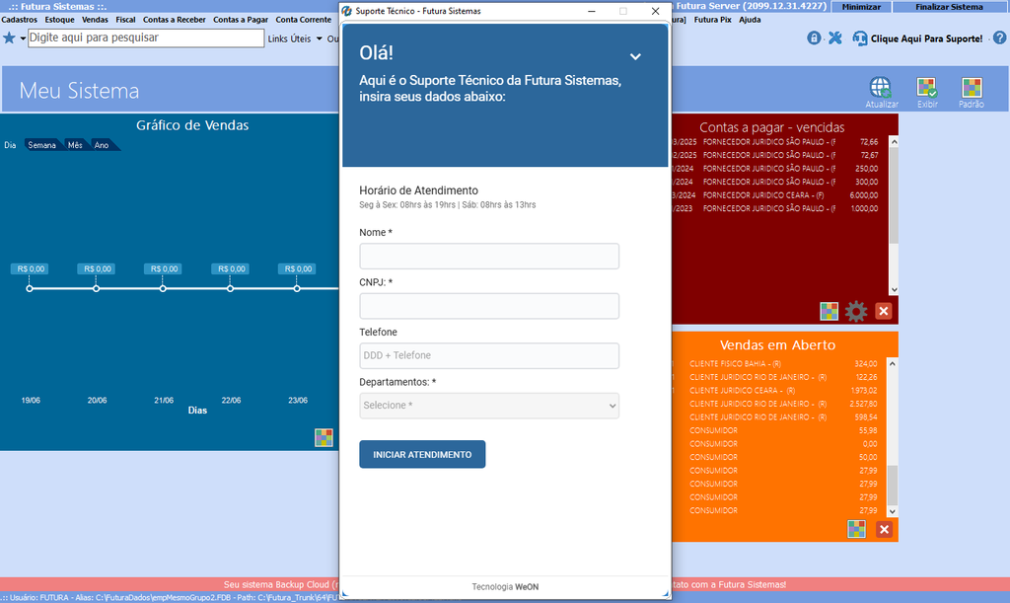Viewport: 1010px width, 603px height.
Task: Click the chart data point above 21/06
Action: (x=163, y=288)
